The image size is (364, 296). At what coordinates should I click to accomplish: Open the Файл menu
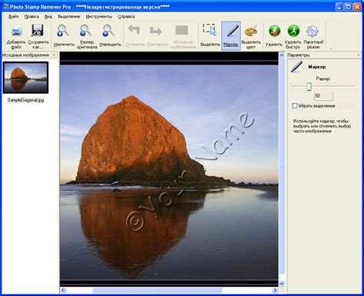(13, 16)
